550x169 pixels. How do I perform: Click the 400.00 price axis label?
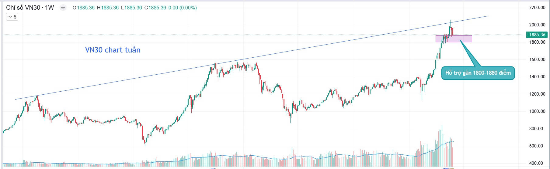coord(537,163)
